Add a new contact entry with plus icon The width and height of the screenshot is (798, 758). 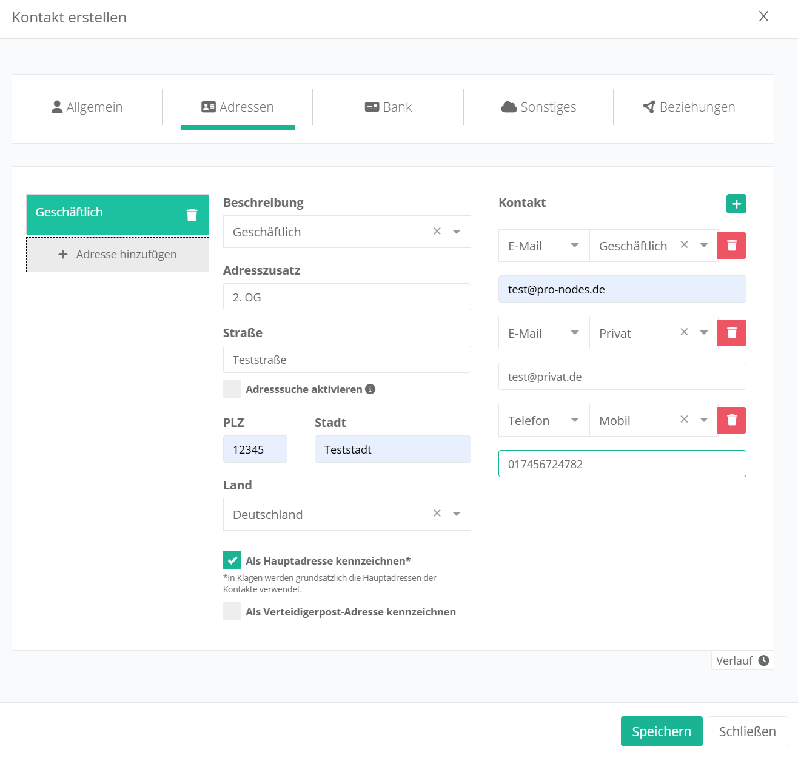736,204
